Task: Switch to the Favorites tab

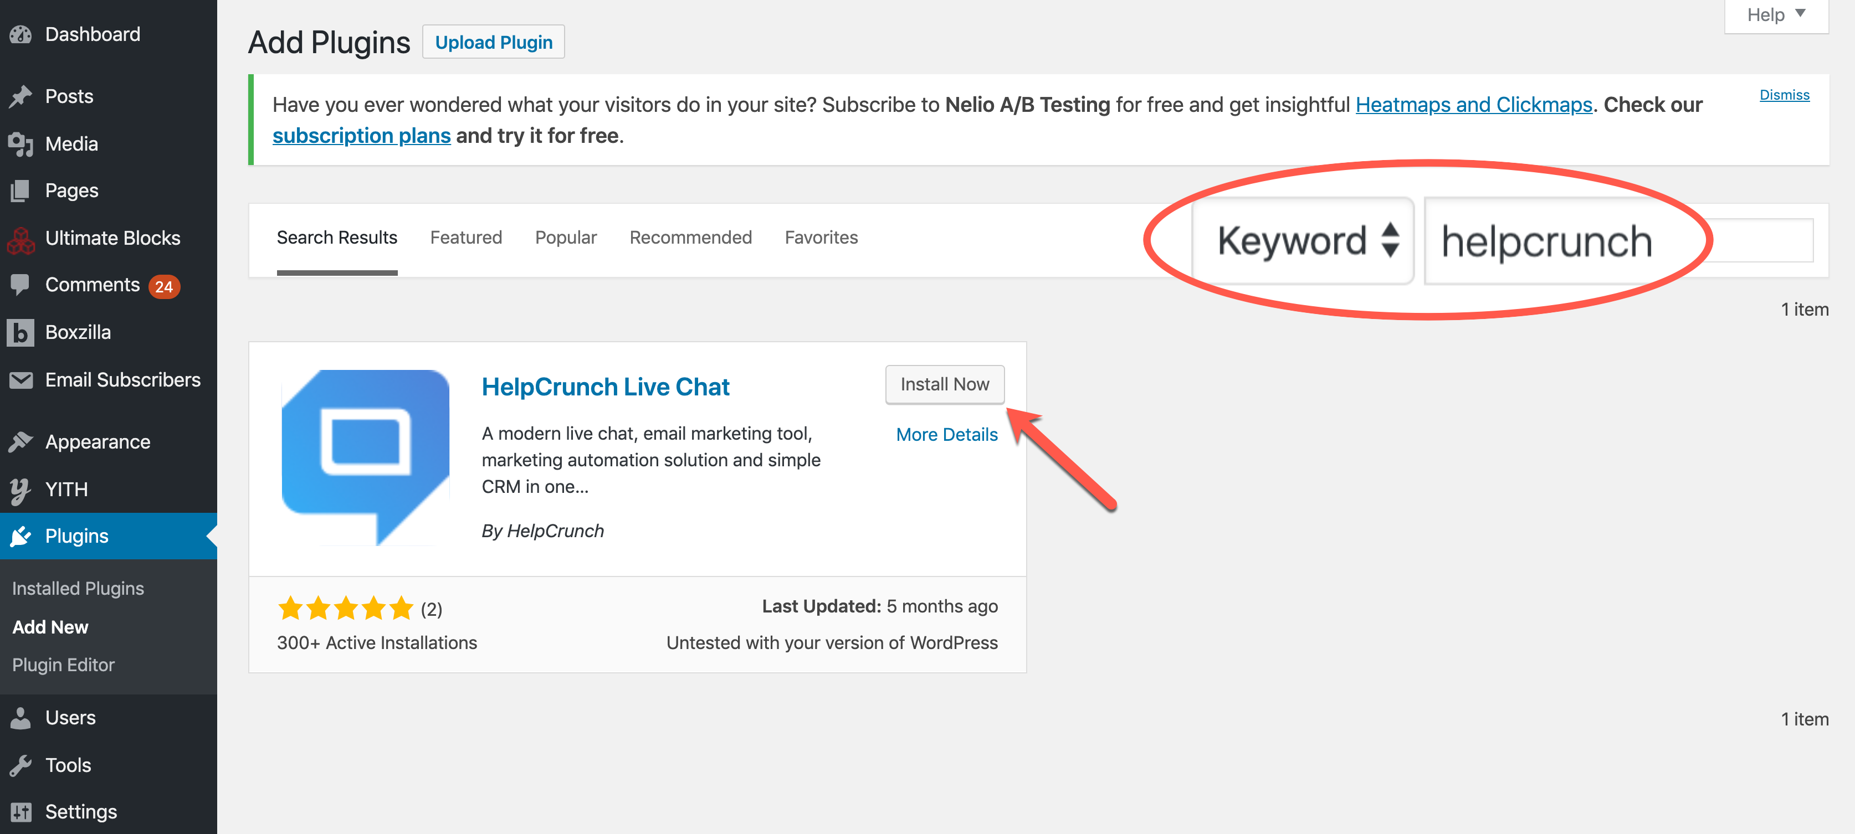Action: coord(822,238)
